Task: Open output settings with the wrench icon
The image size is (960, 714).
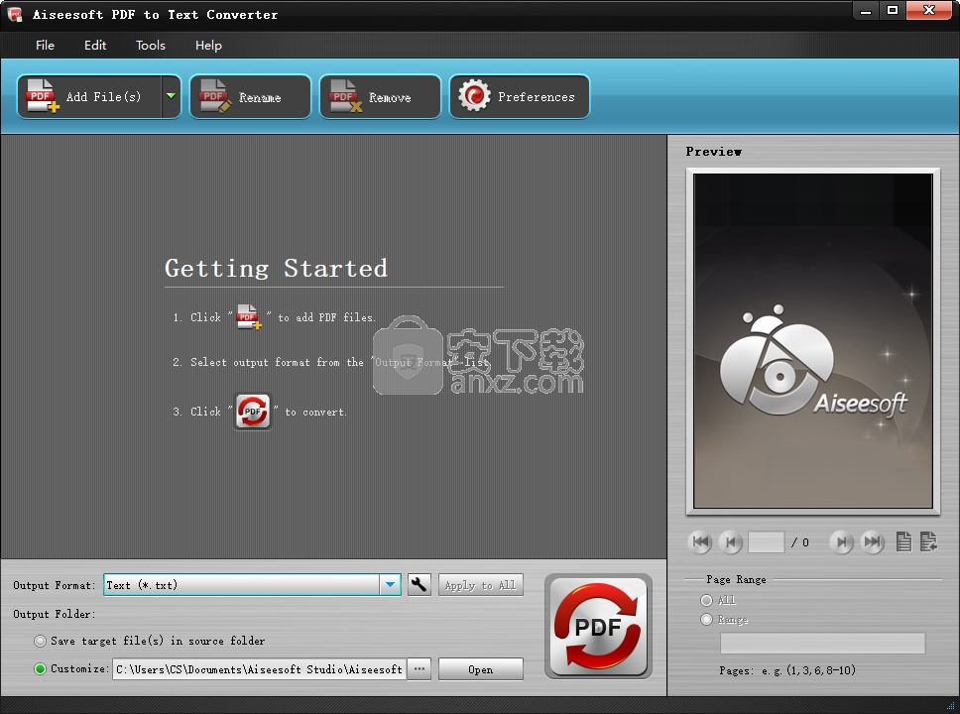Action: click(419, 585)
